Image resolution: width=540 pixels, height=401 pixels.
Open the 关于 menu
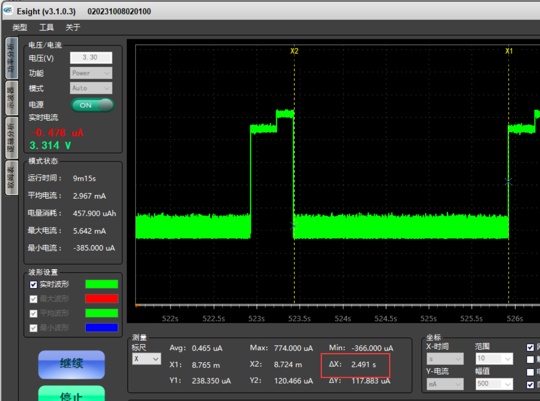tap(73, 27)
